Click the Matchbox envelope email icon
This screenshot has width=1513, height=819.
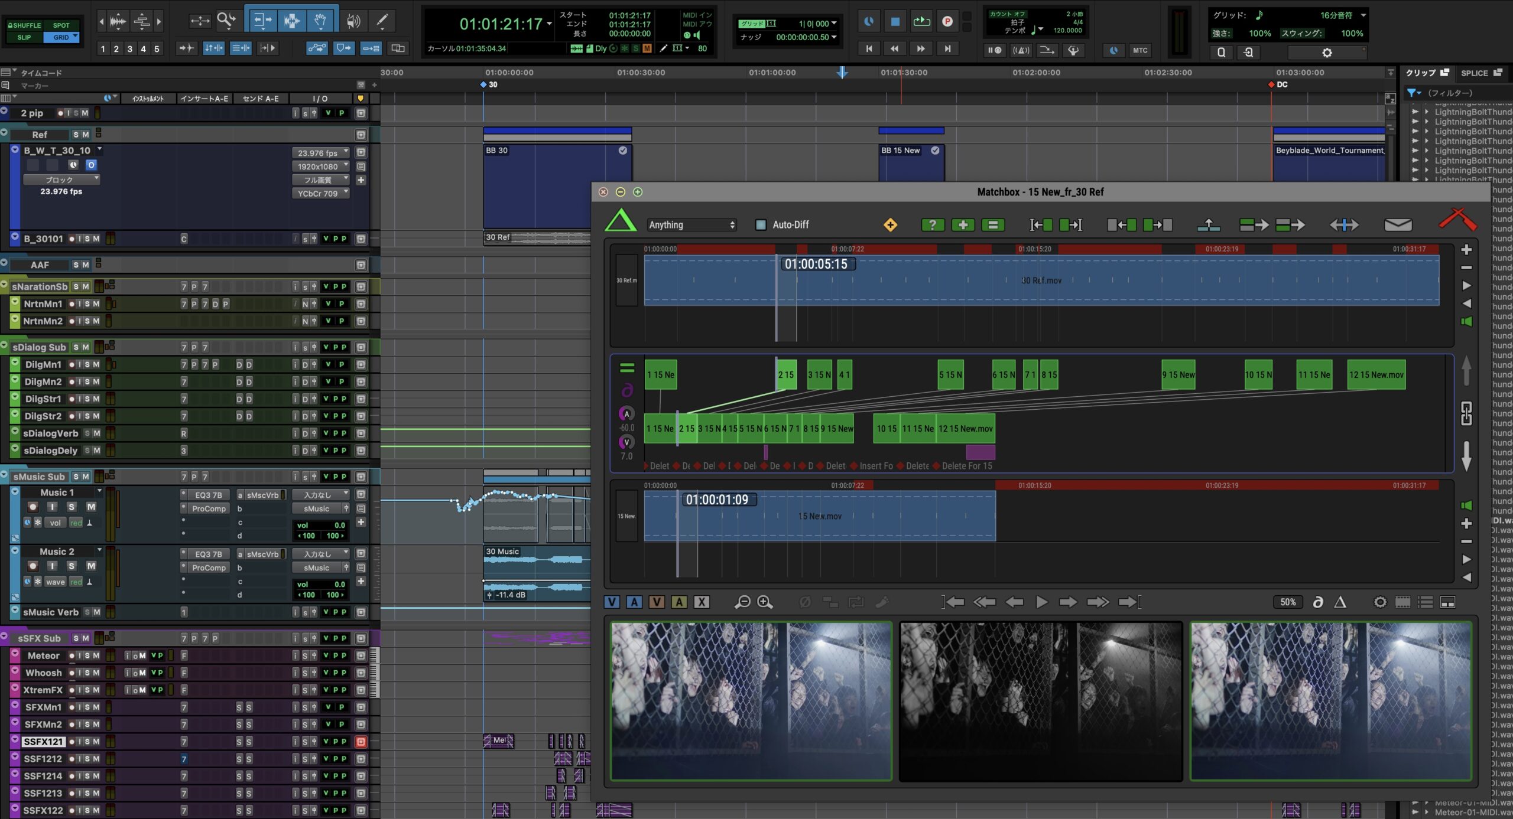(x=1398, y=225)
